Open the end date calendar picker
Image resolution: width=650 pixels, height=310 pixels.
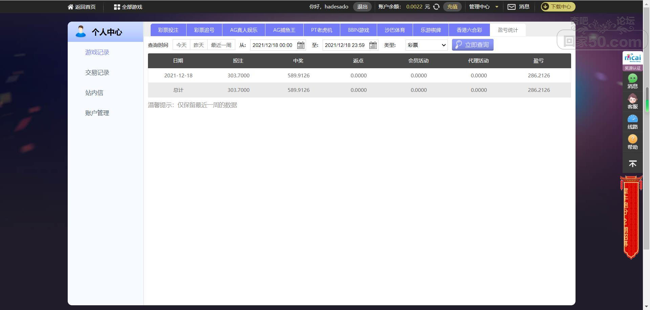pos(373,45)
